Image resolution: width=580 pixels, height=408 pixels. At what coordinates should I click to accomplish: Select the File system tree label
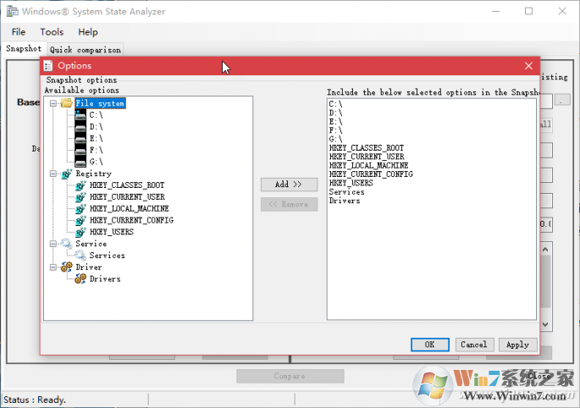coord(100,103)
